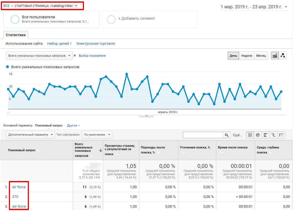Select the performance bar view icon

[x=265, y=135]
